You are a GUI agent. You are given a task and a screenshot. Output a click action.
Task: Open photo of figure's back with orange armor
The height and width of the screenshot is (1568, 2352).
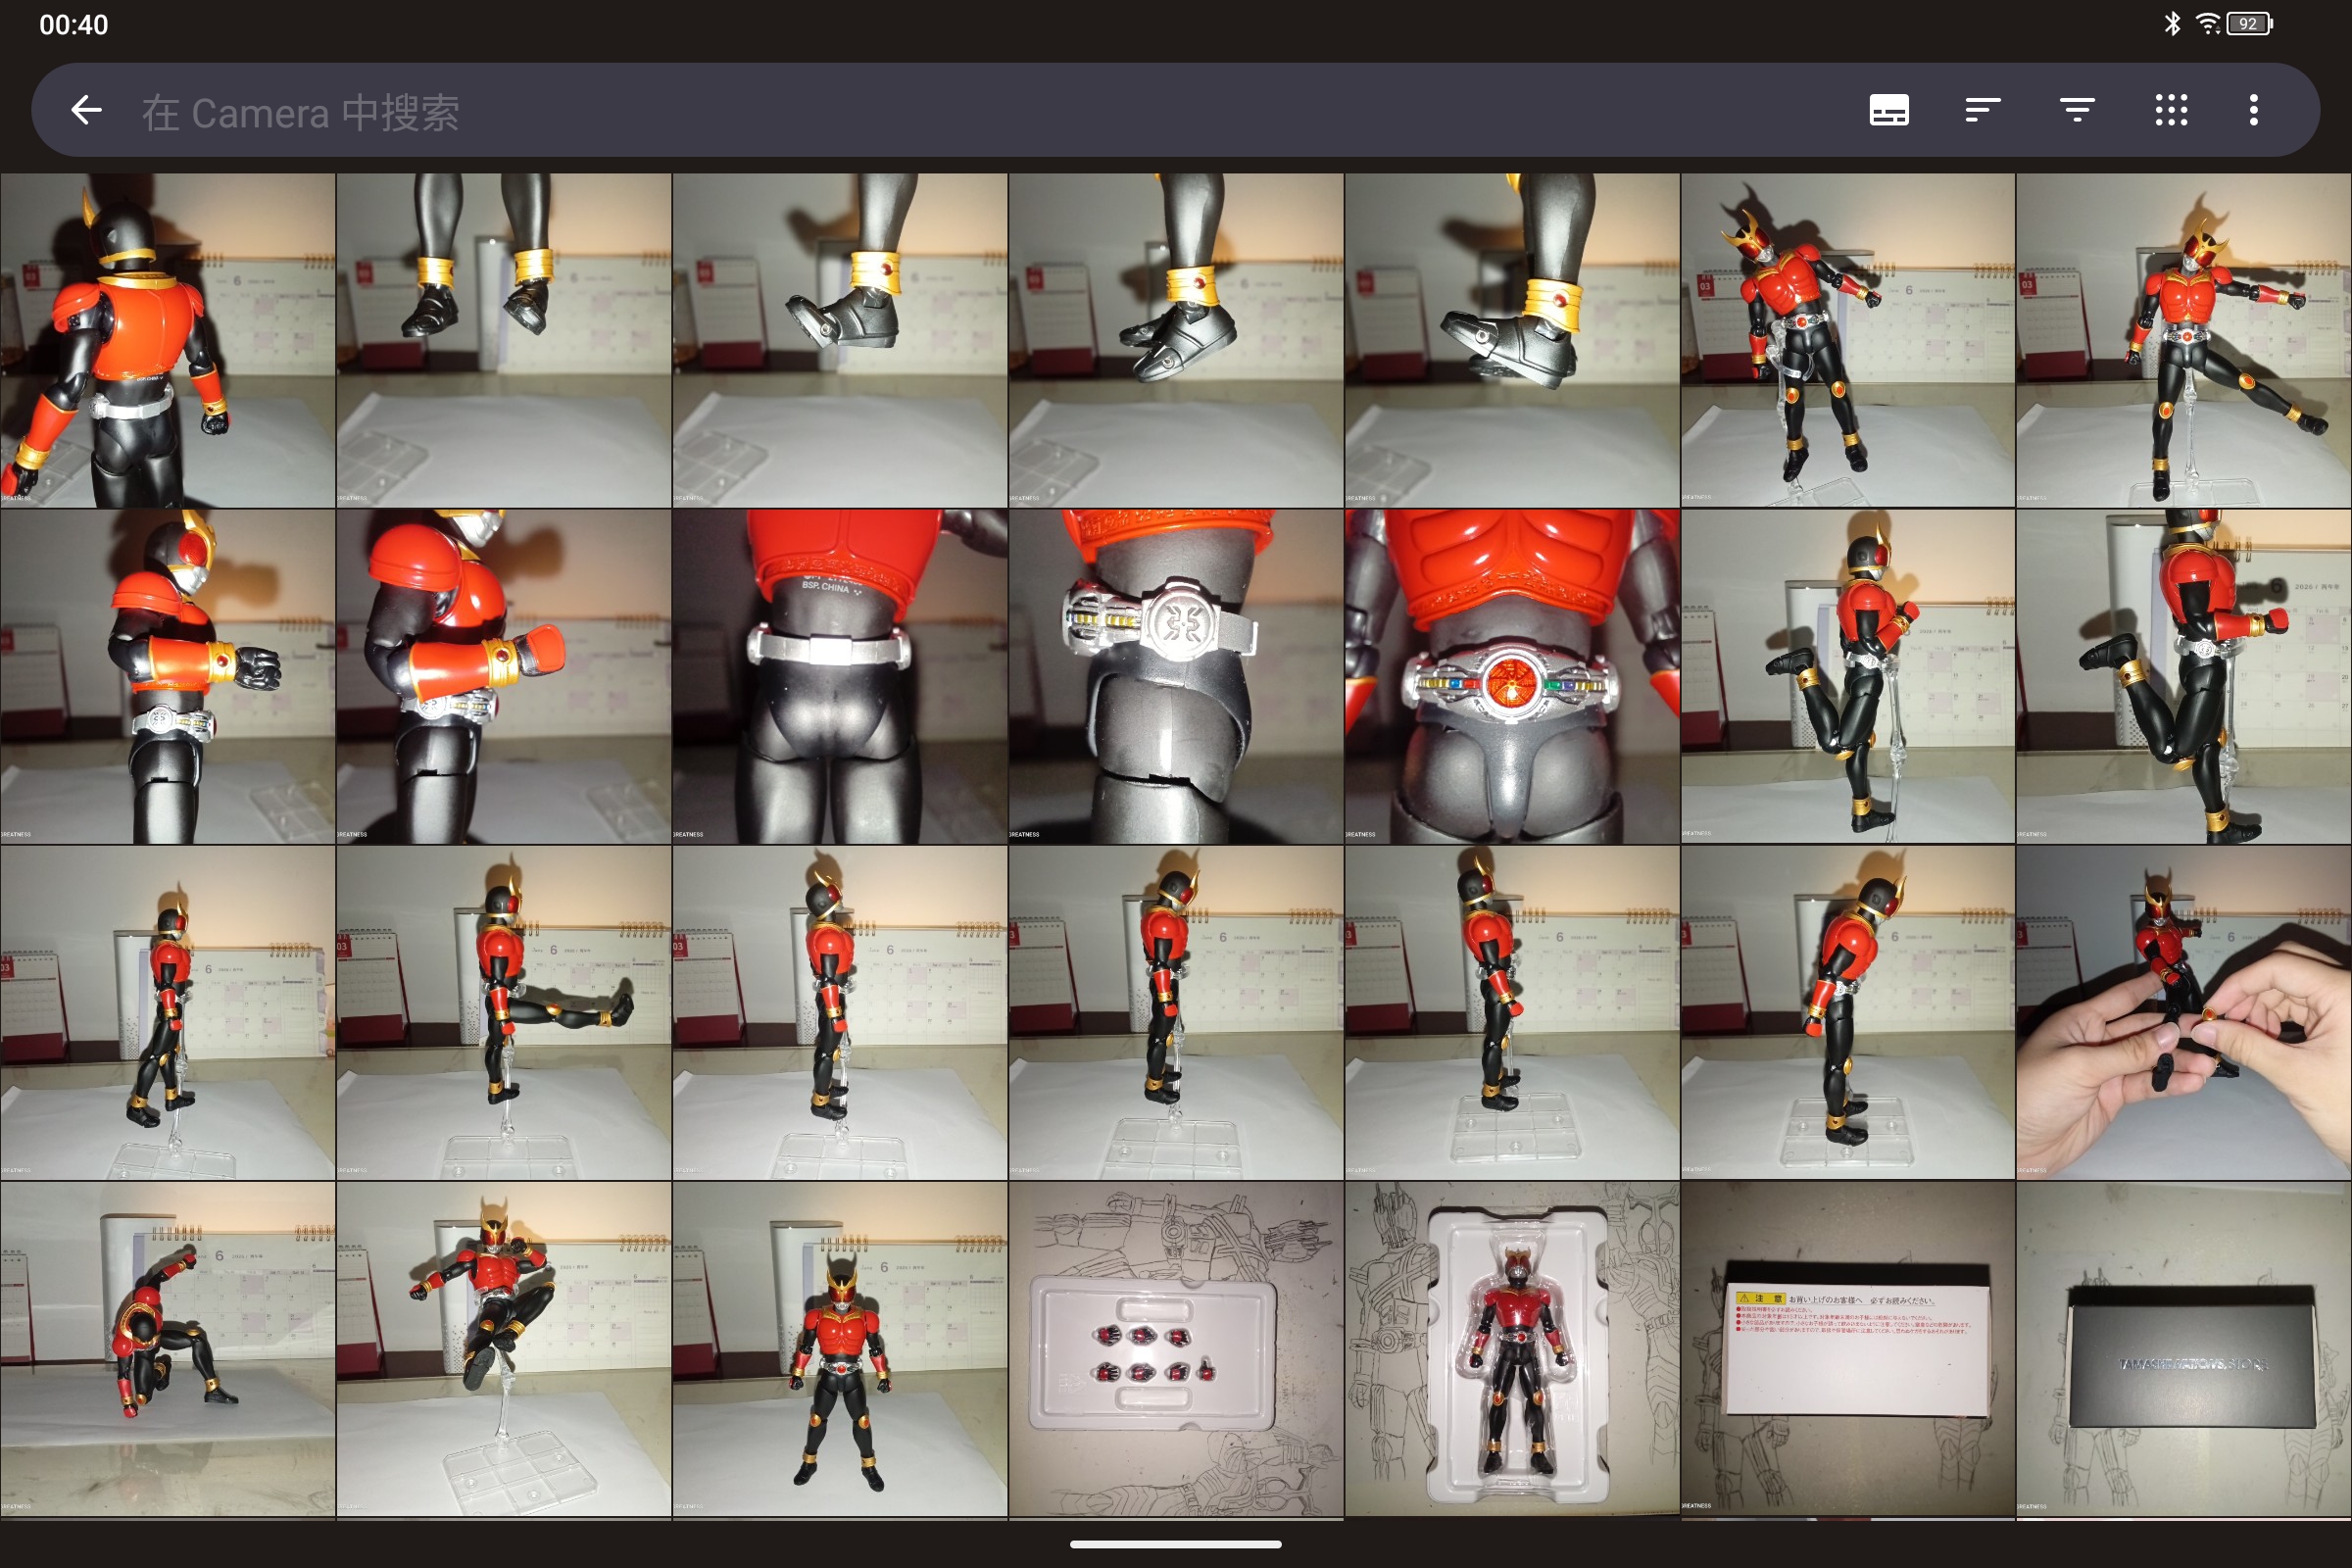click(x=168, y=341)
